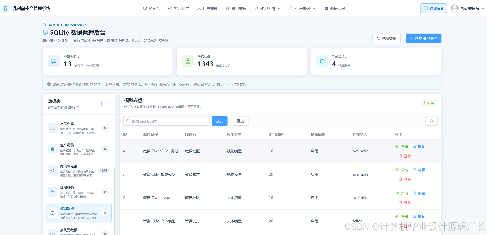Image resolution: width=487 pixels, height=235 pixels.
Task: Click the 应用数据表 stat card icon
Action: 54,61
